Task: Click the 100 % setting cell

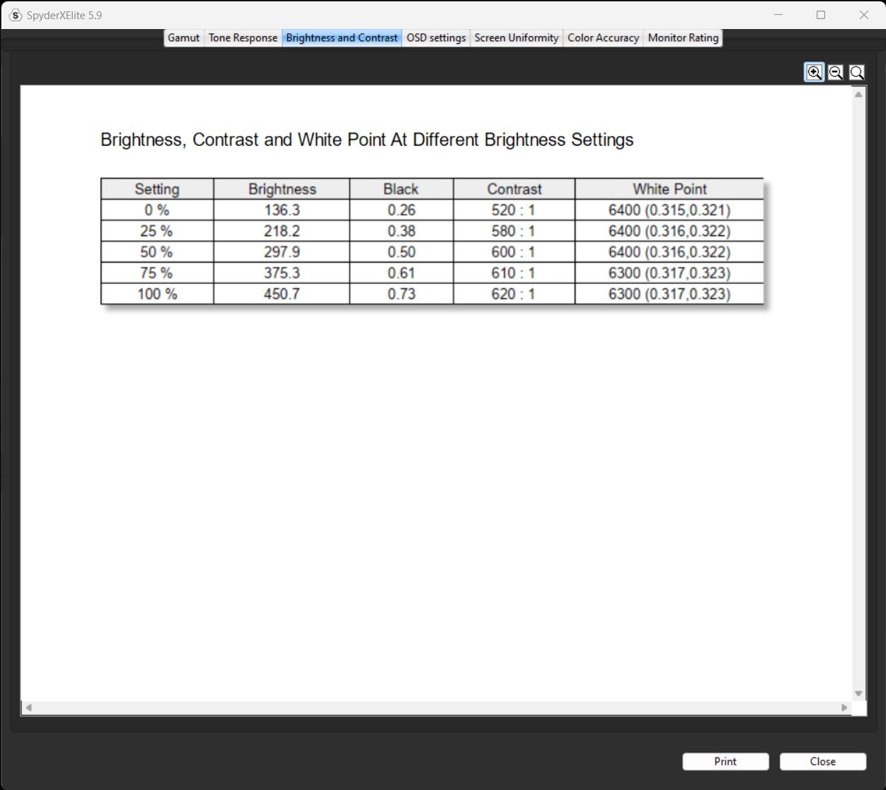Action: [157, 294]
